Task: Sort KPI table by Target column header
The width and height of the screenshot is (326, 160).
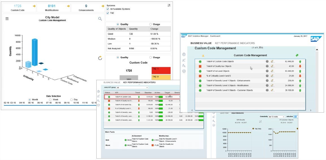Action: pos(167,93)
